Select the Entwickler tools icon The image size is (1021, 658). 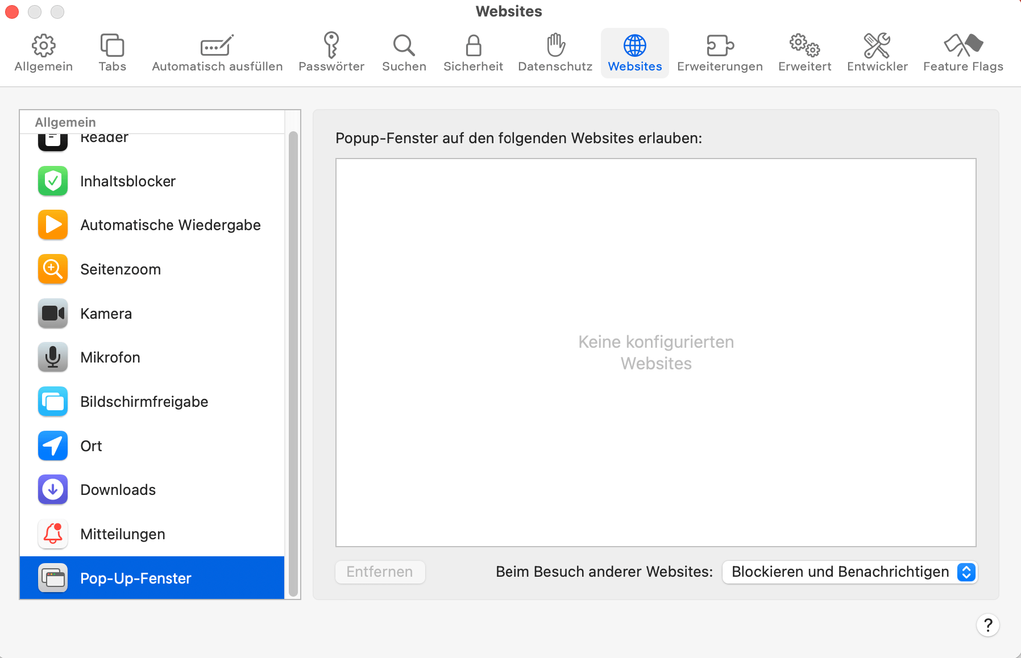click(877, 51)
